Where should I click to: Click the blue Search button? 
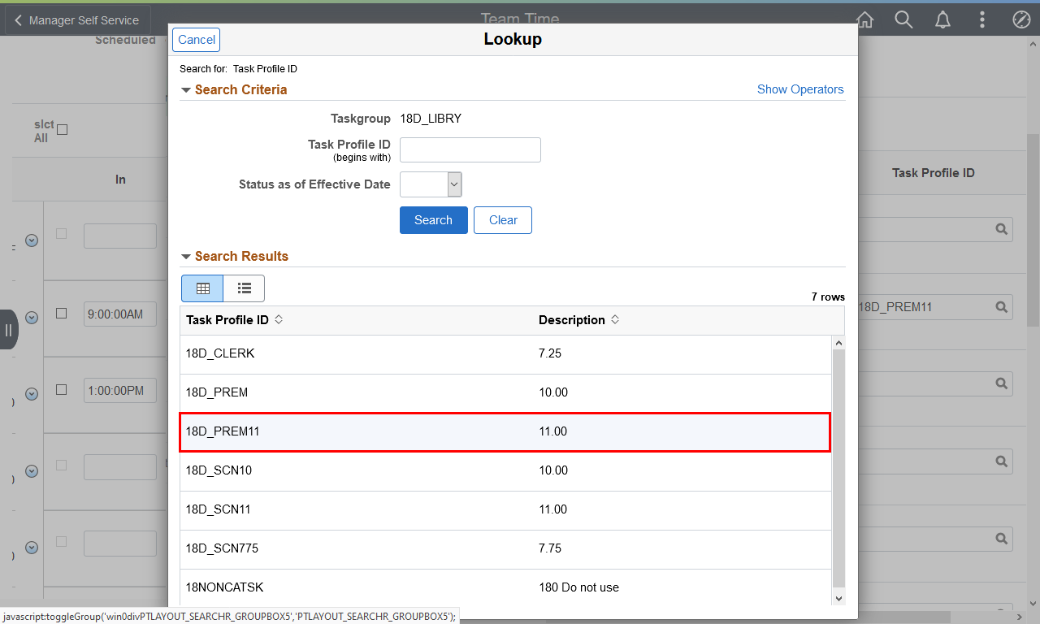434,220
